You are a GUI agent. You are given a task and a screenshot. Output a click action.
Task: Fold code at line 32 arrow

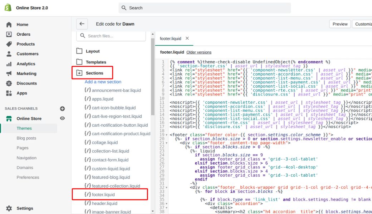point(167,188)
